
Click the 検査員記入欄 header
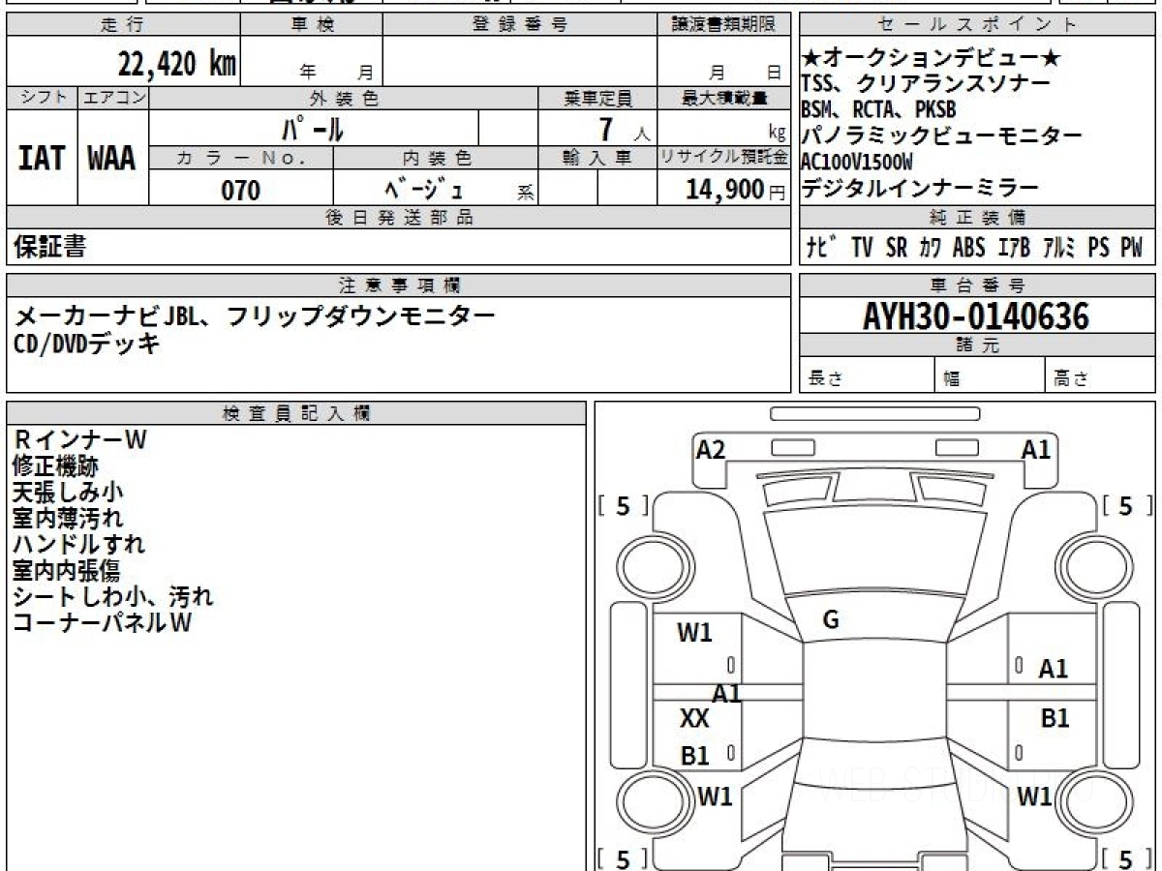pyautogui.click(x=296, y=413)
